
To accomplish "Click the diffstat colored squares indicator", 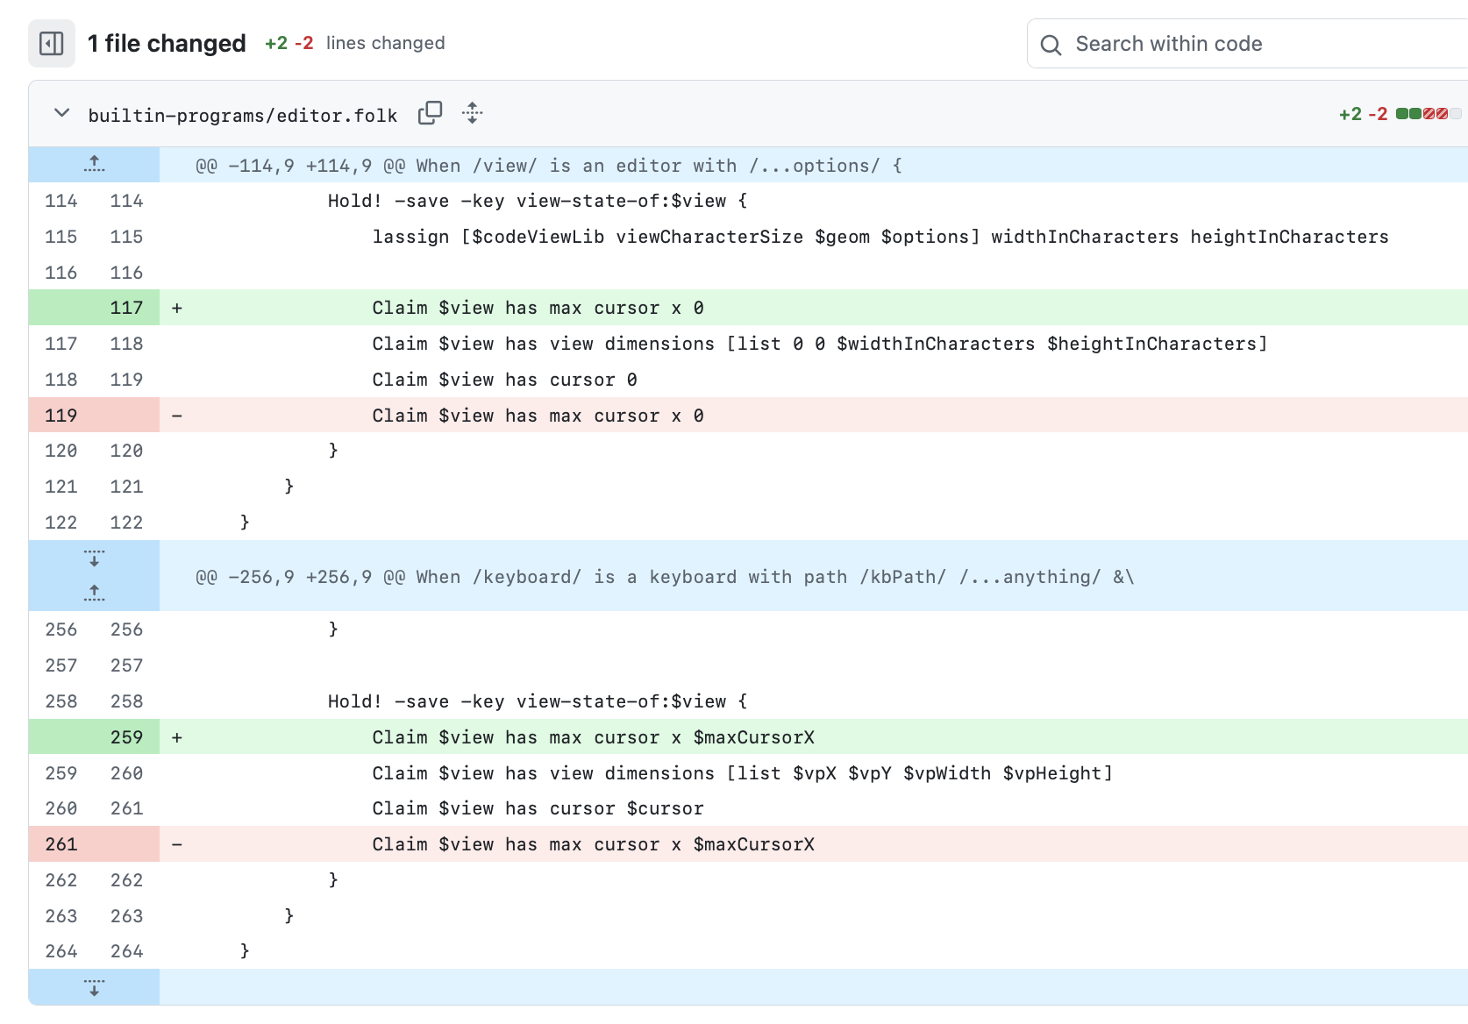I will pyautogui.click(x=1429, y=114).
